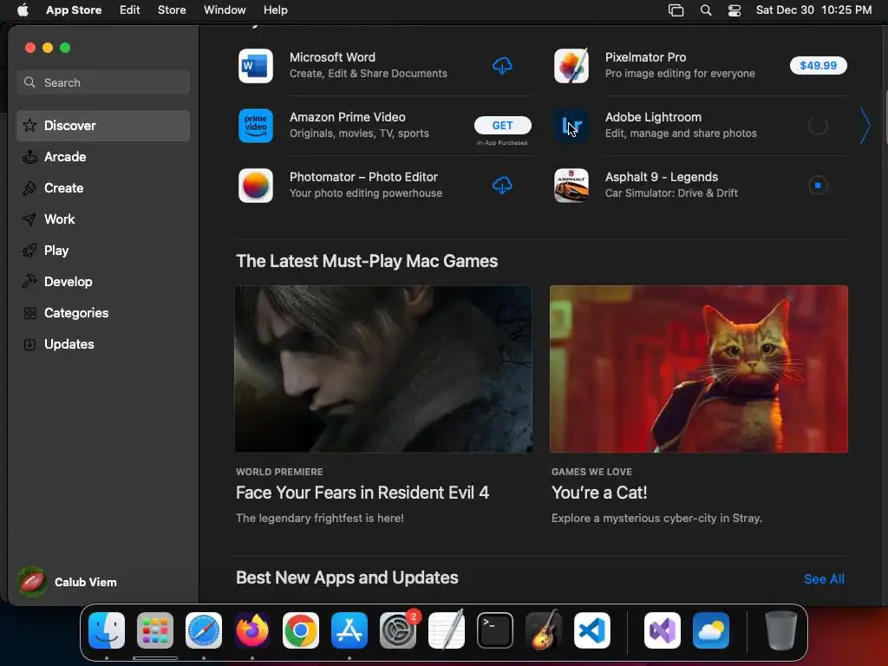Get Amazon Prime Video
Screen dimensions: 888x666
point(502,125)
